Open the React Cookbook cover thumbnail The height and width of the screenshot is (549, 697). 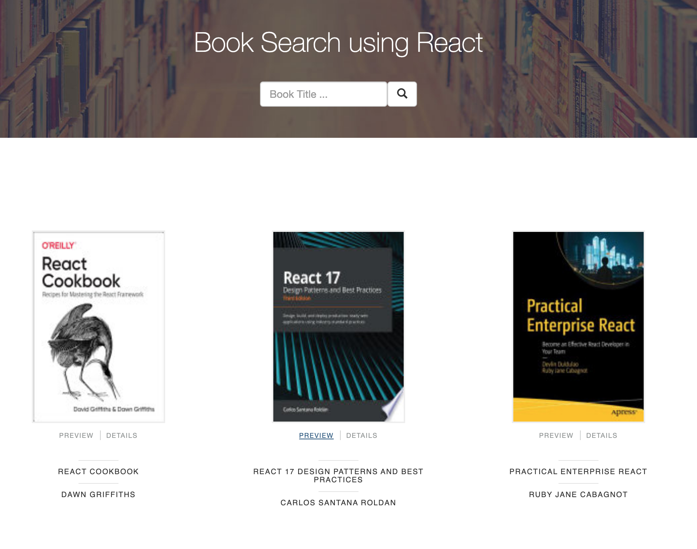(99, 327)
